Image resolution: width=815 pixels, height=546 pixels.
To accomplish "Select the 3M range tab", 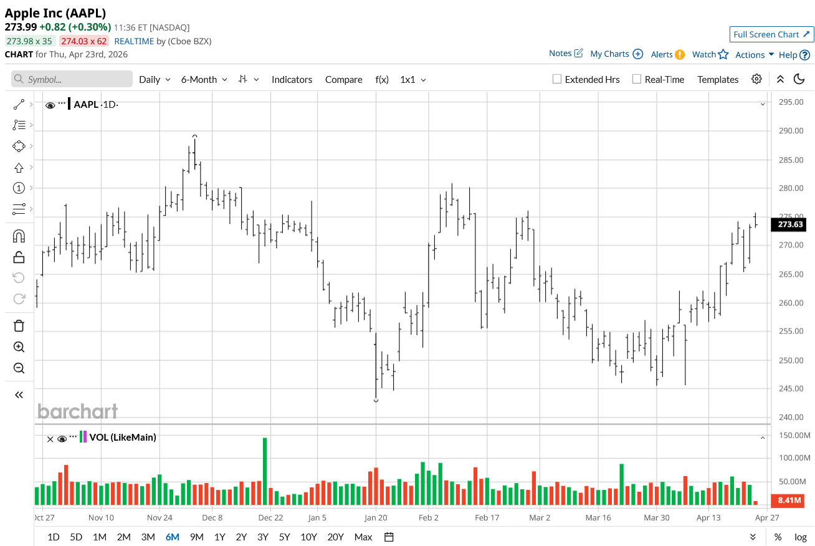I will (148, 537).
